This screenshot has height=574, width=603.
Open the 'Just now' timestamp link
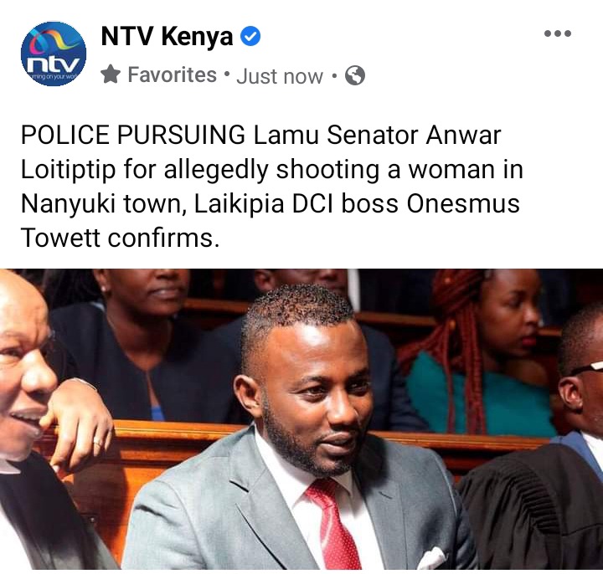click(x=280, y=76)
